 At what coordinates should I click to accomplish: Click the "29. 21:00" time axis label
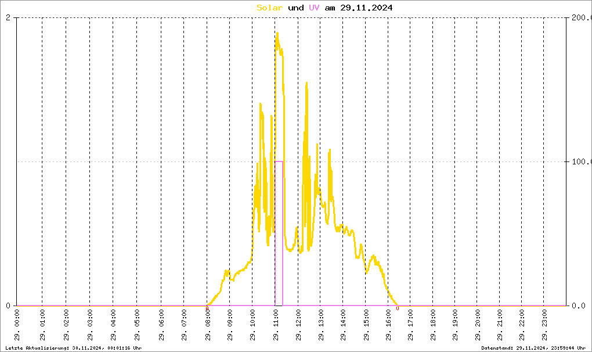click(500, 325)
